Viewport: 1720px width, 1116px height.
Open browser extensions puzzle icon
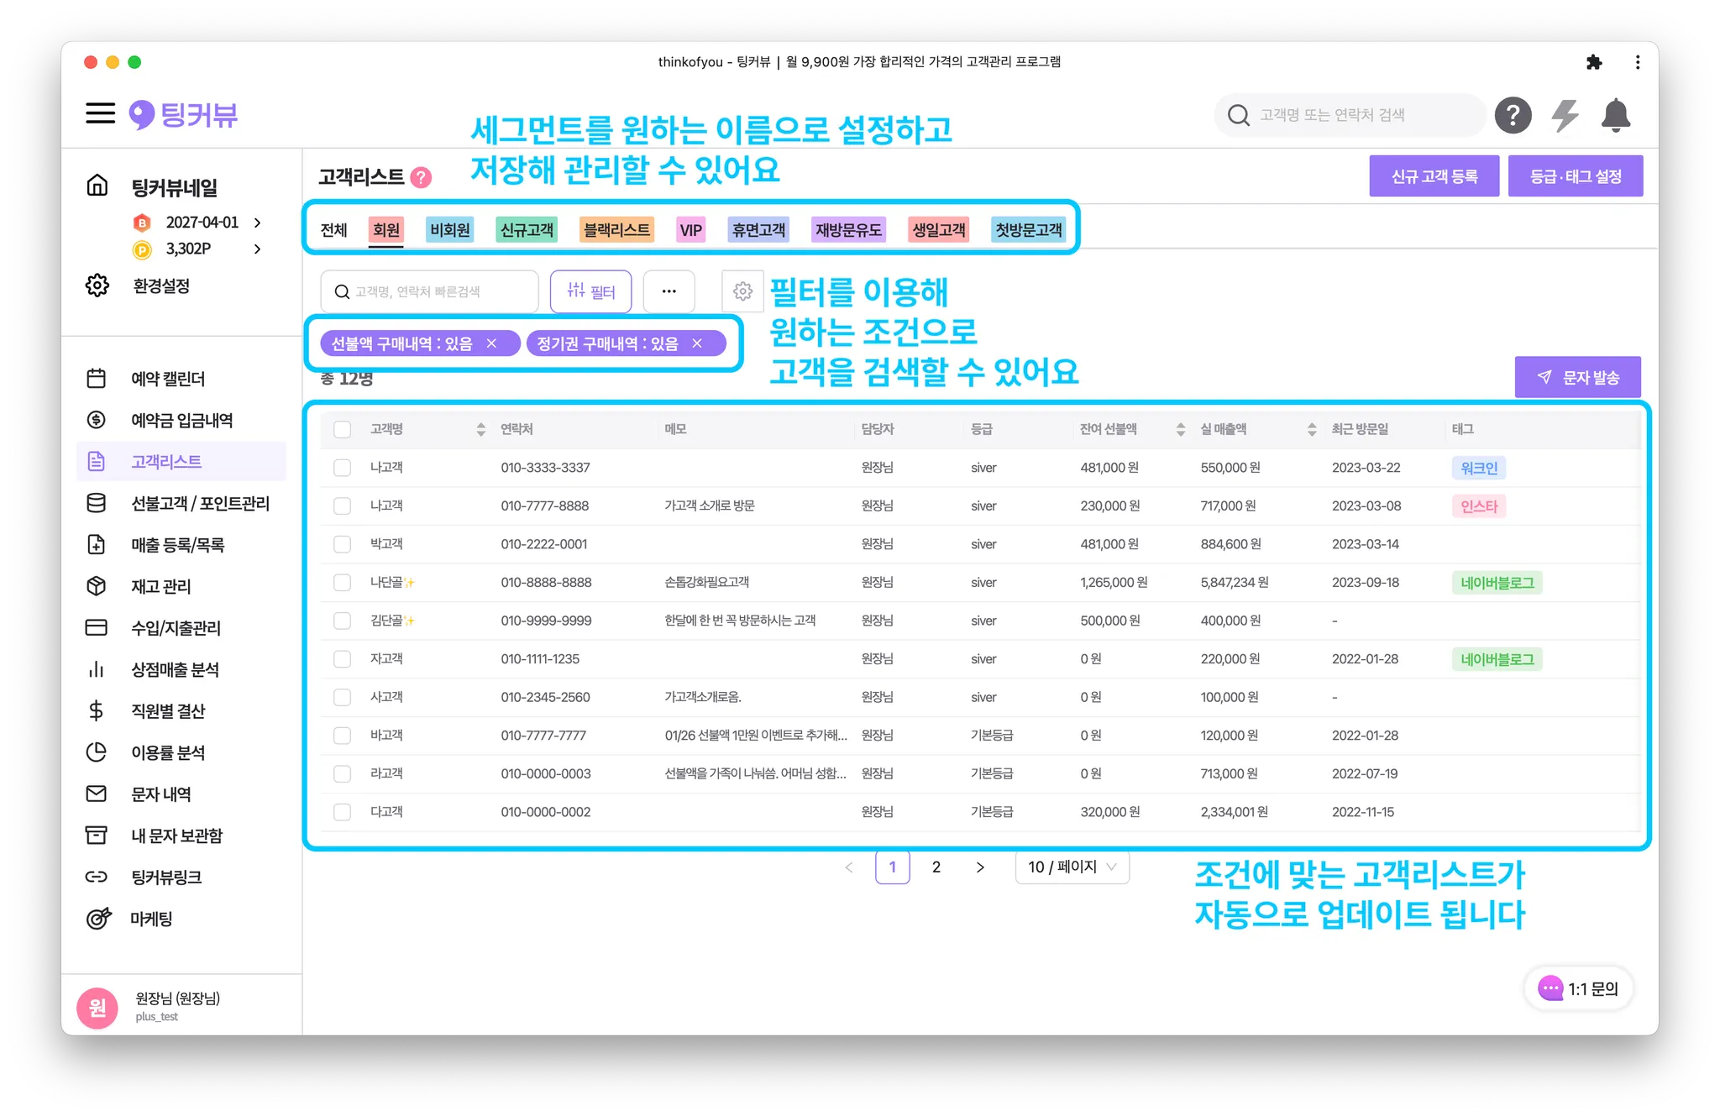(1593, 62)
